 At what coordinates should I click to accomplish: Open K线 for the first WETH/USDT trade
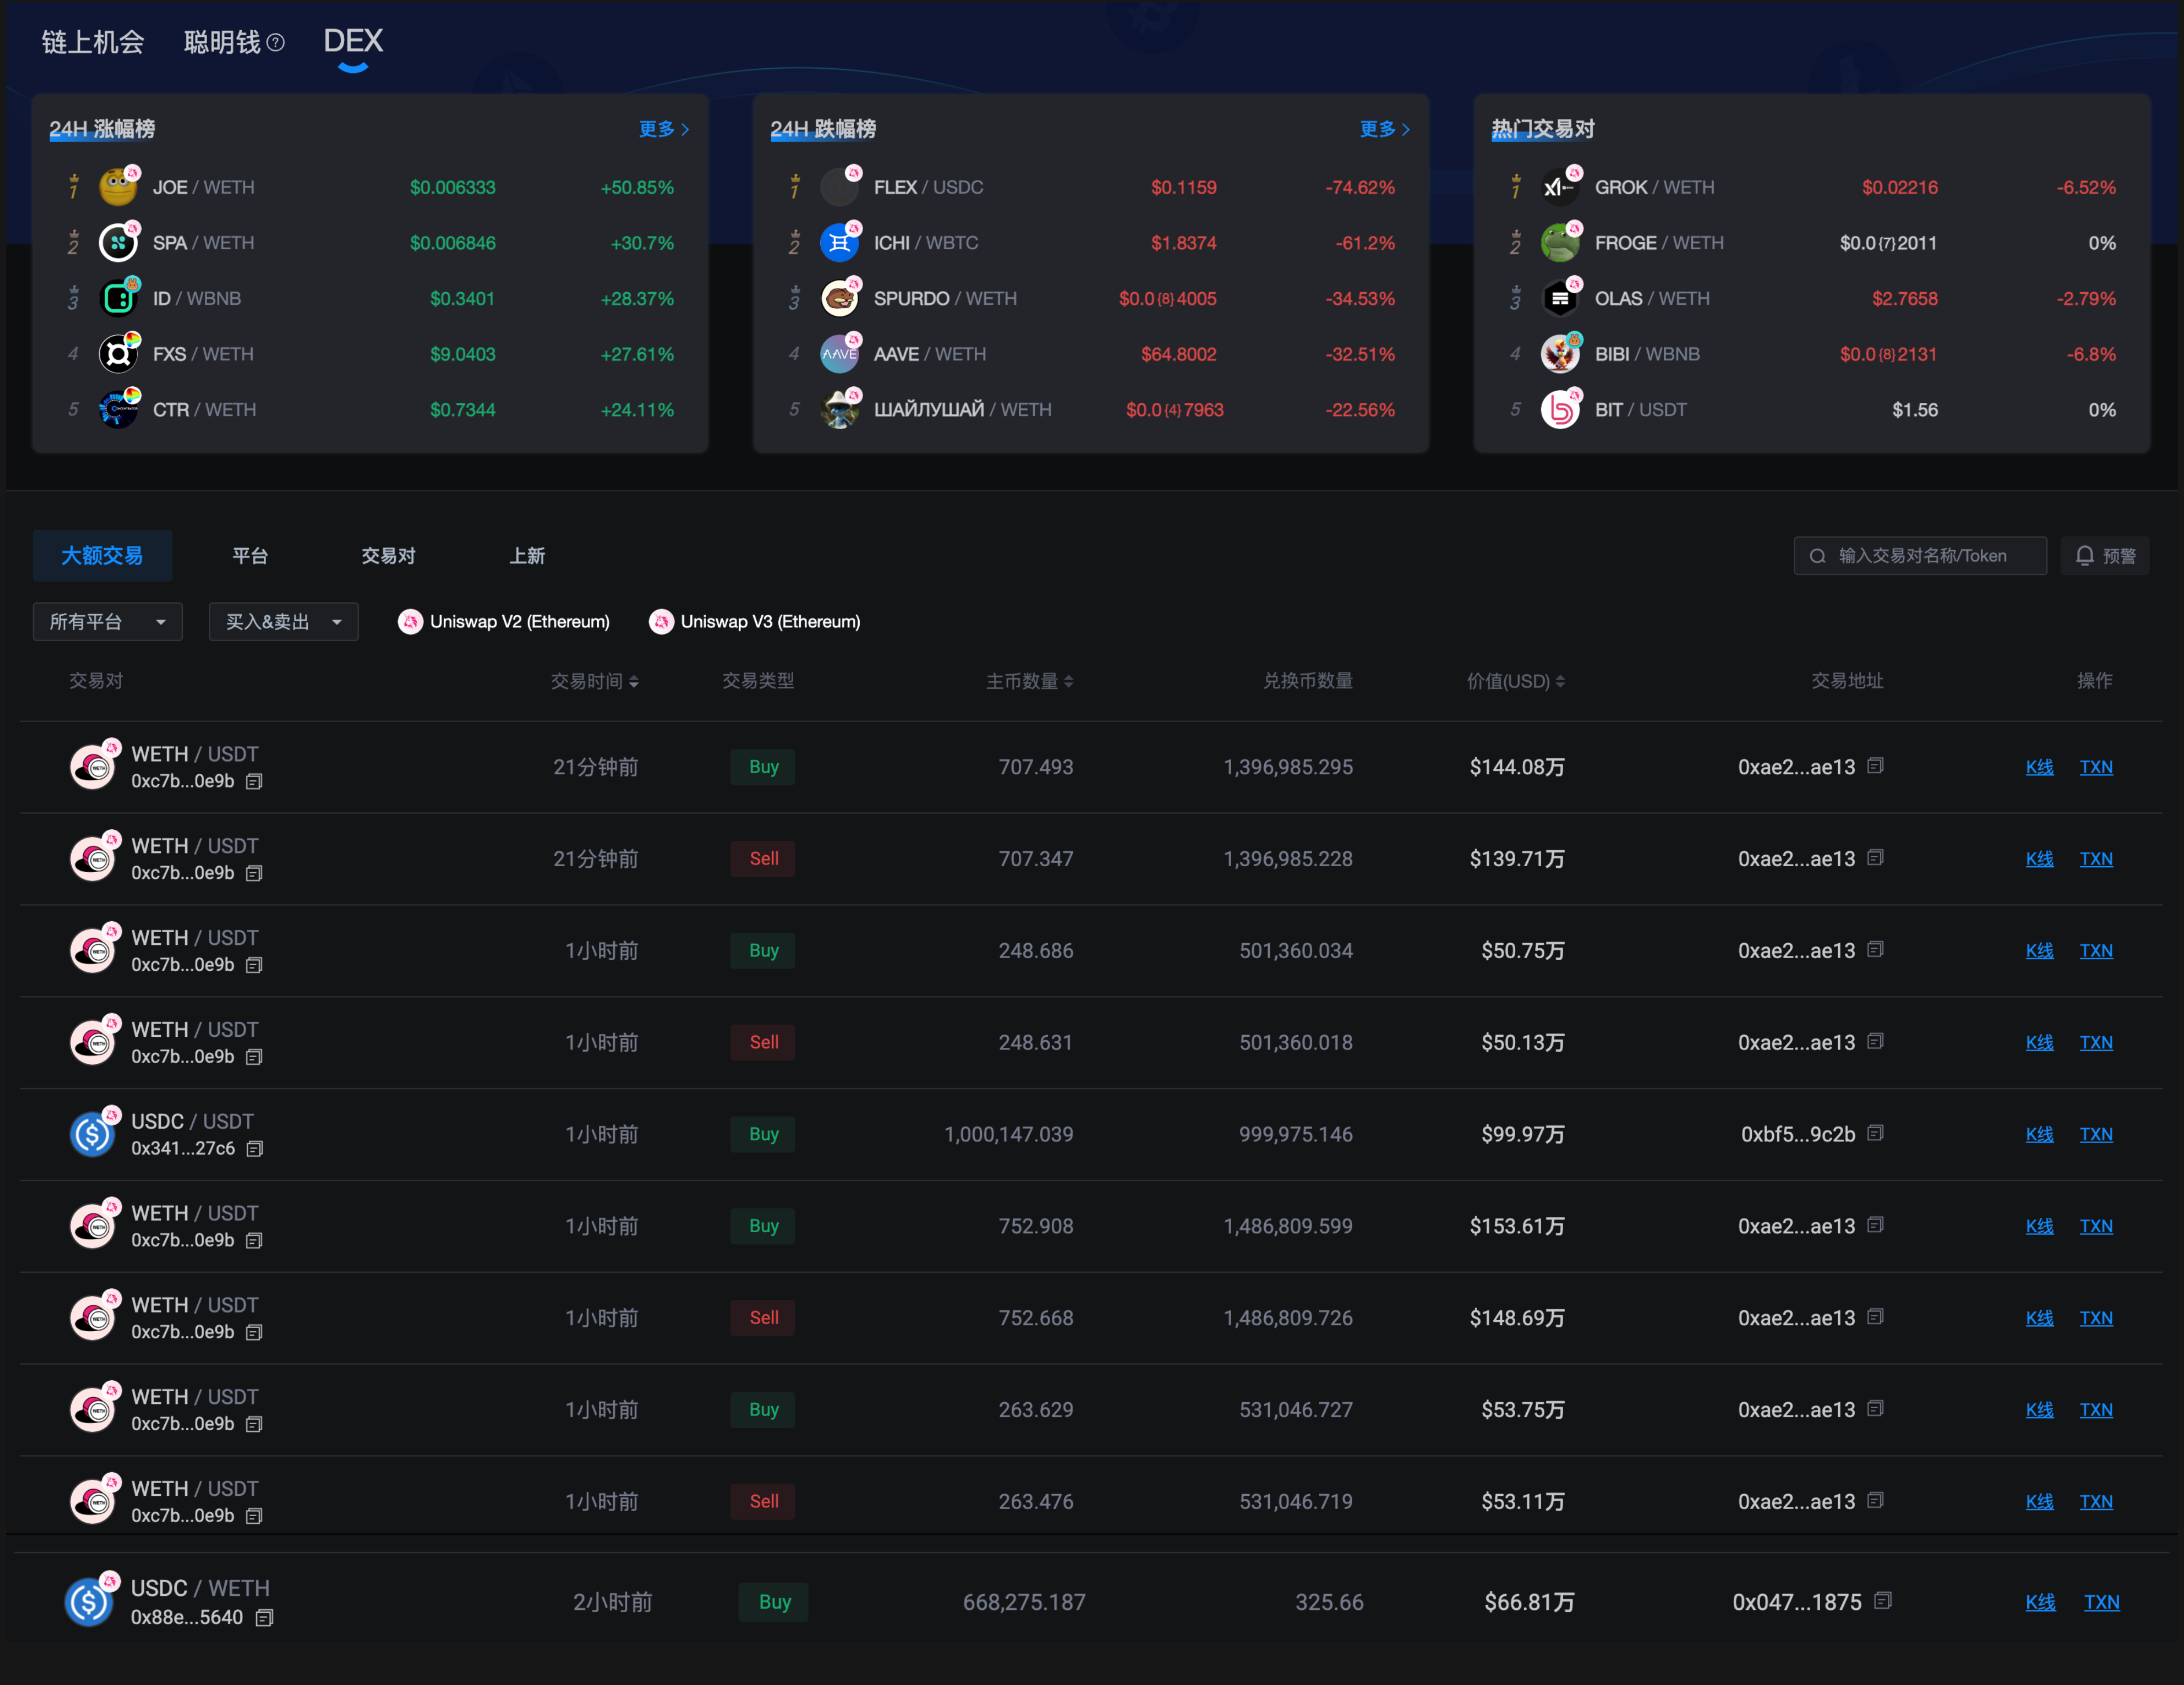click(x=2040, y=767)
